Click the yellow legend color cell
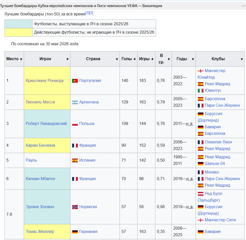This screenshot has height=240, width=246. click(18, 32)
